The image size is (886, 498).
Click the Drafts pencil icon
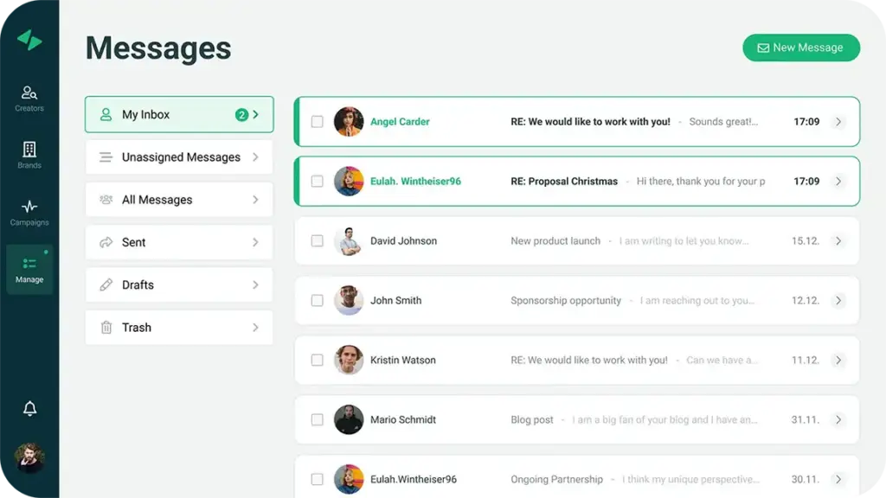(x=106, y=285)
